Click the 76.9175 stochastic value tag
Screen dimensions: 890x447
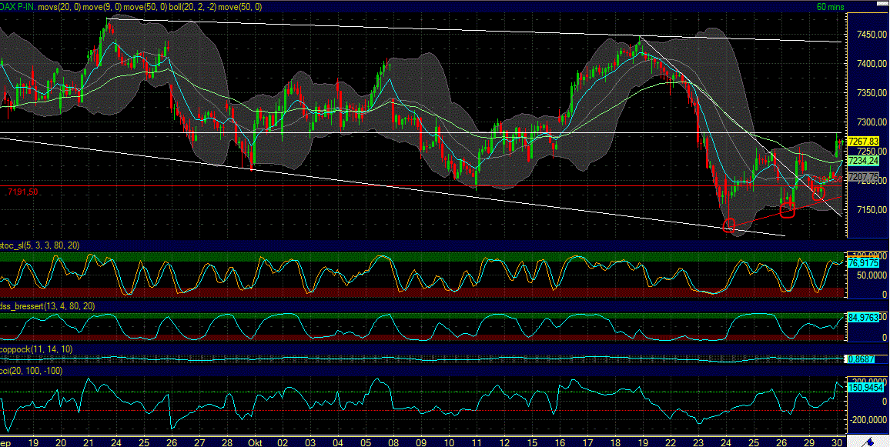click(864, 262)
